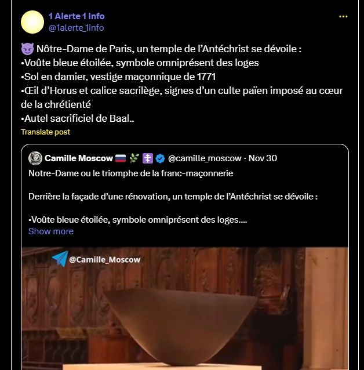Click Translate post
Screen dimensions: 364x370
(46, 132)
